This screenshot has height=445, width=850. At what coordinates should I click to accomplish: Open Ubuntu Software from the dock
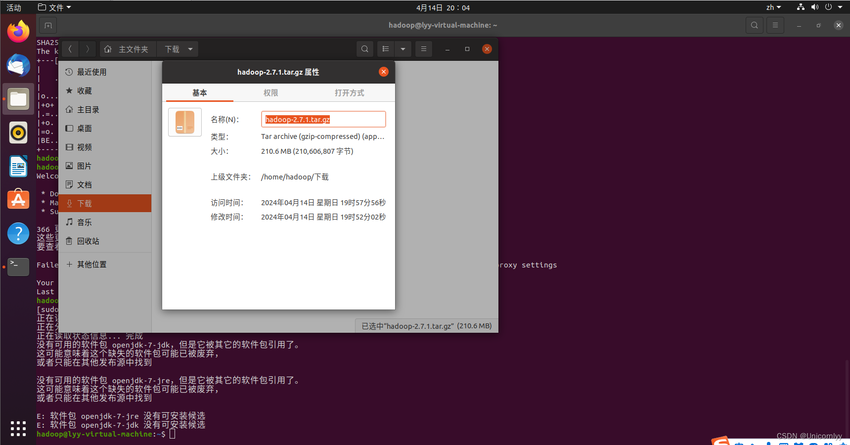[x=18, y=200]
